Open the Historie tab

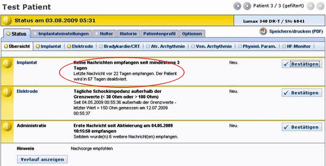(x=128, y=34)
